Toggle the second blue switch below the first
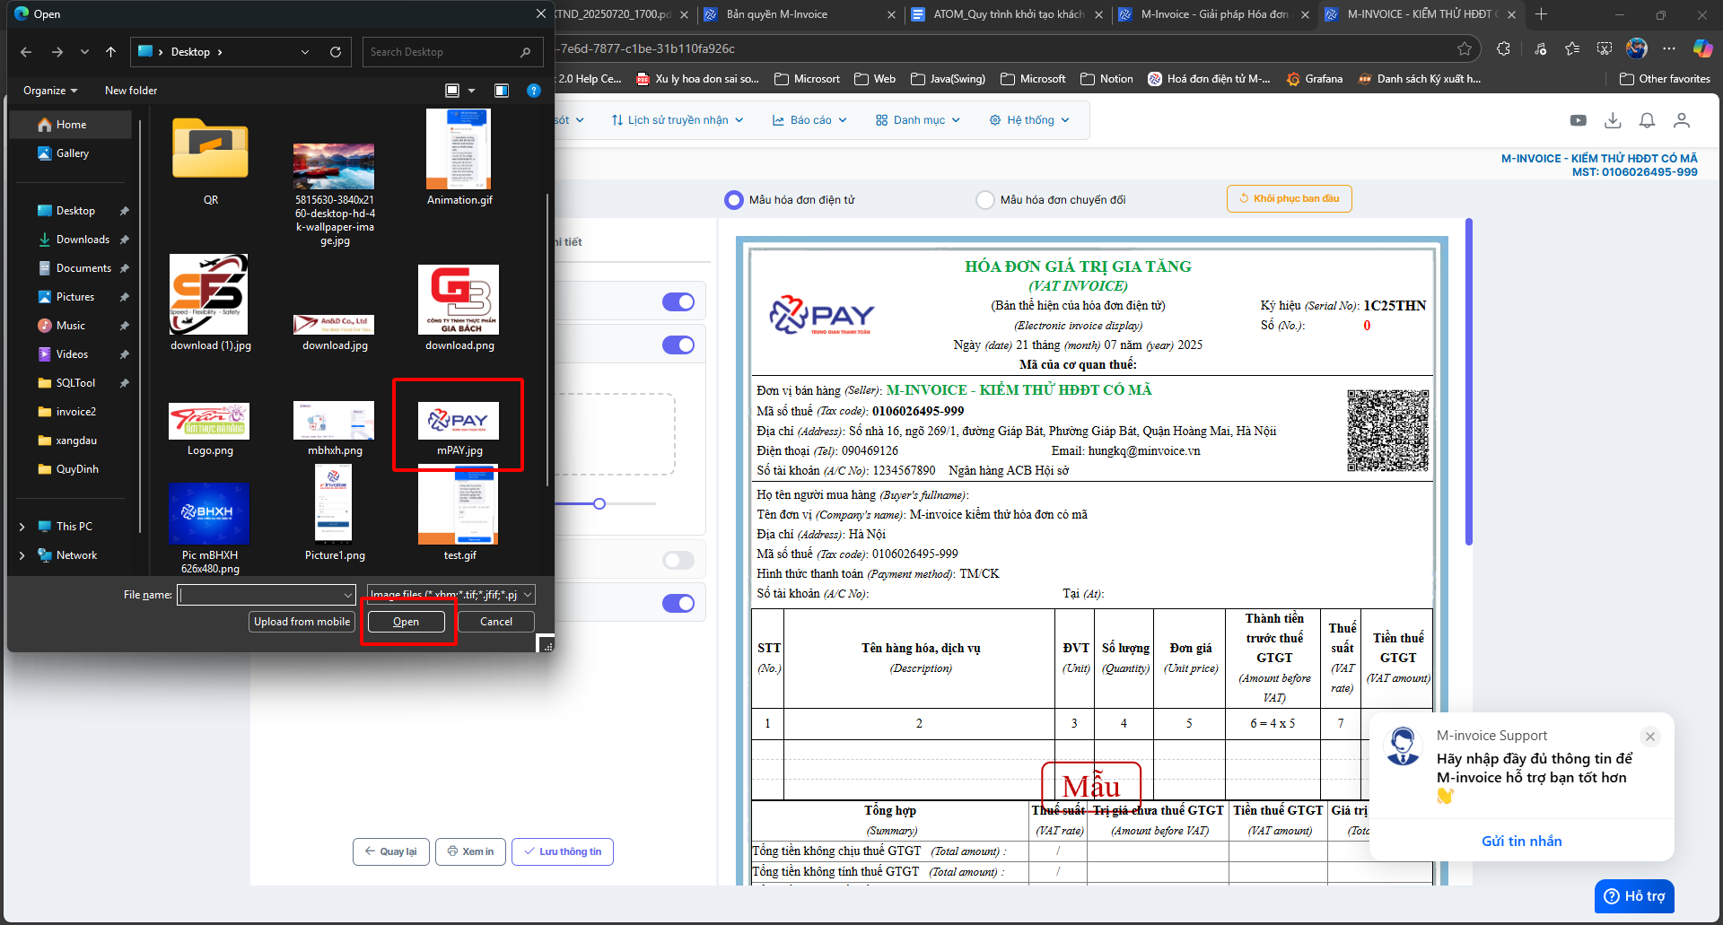Screen dimensions: 1723x925 678,345
